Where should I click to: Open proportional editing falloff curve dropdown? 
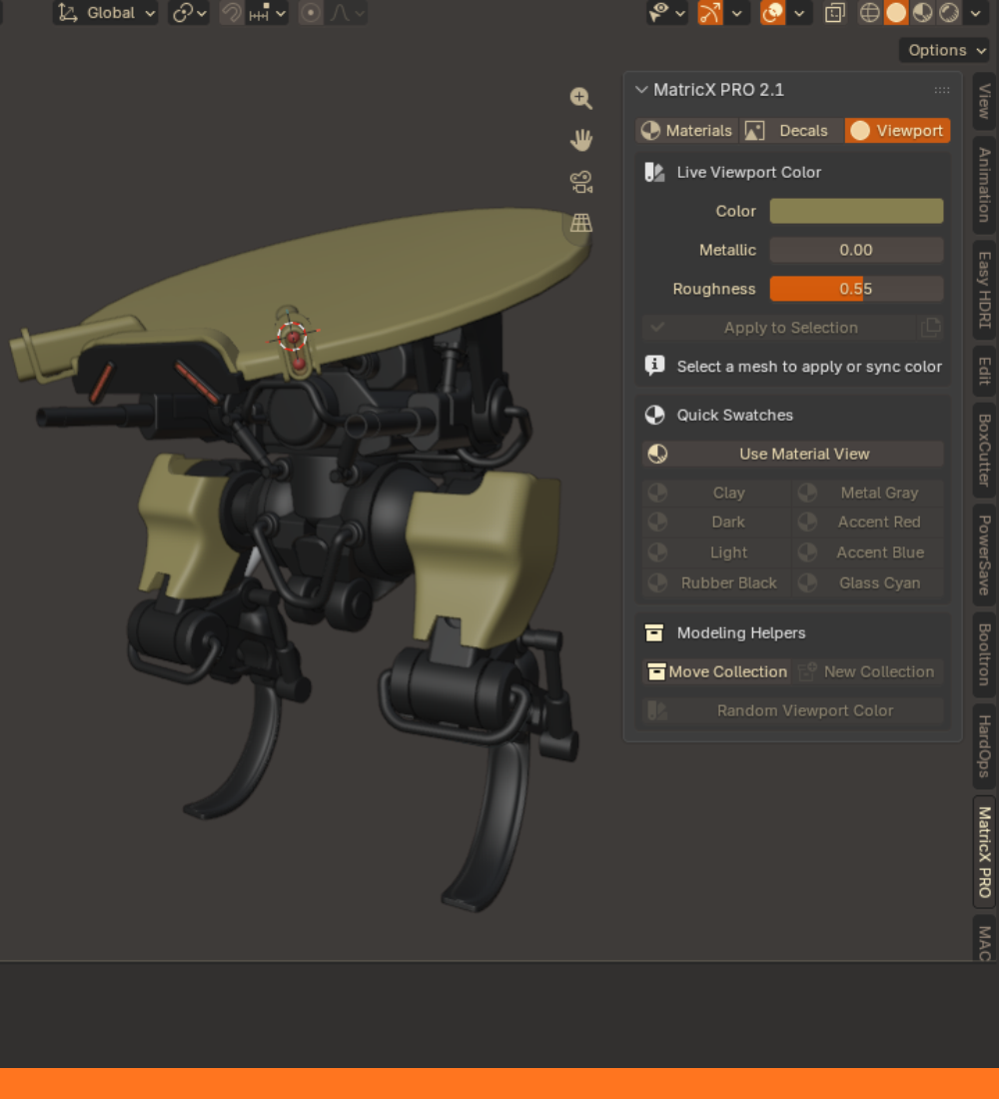coord(347,13)
